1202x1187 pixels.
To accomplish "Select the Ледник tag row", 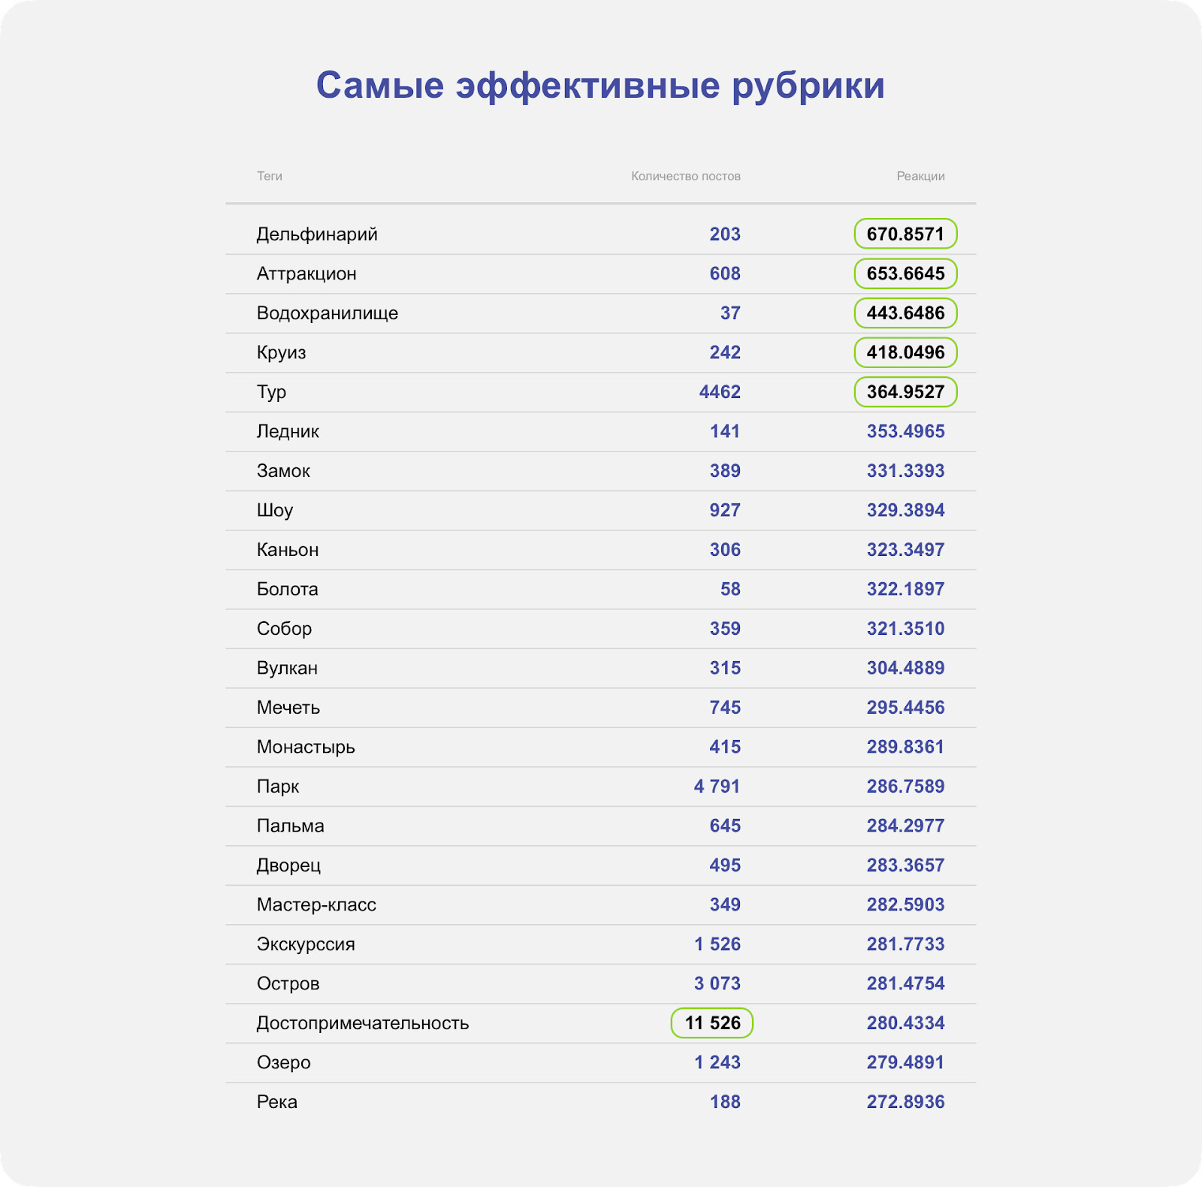I will (600, 431).
